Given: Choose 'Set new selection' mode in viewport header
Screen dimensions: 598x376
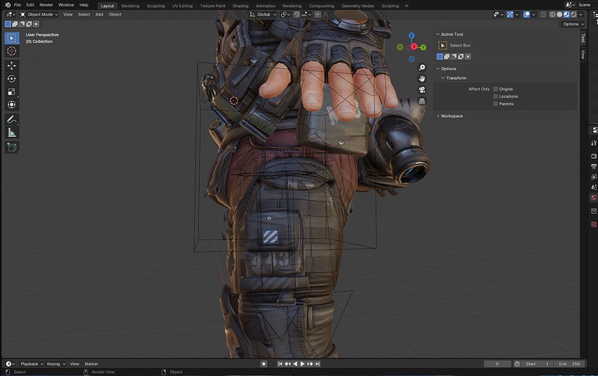Looking at the screenshot, I should coord(8,24).
